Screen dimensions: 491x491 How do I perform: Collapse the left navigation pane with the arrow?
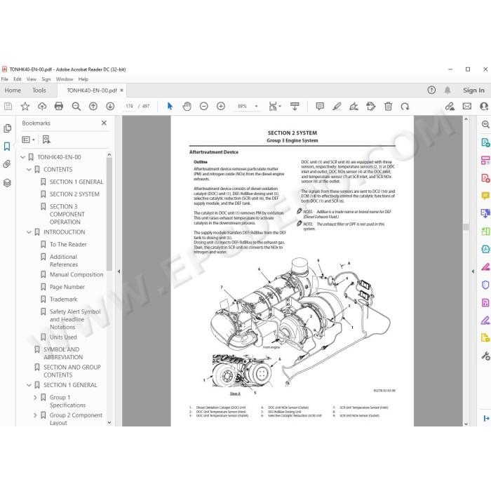[119, 271]
